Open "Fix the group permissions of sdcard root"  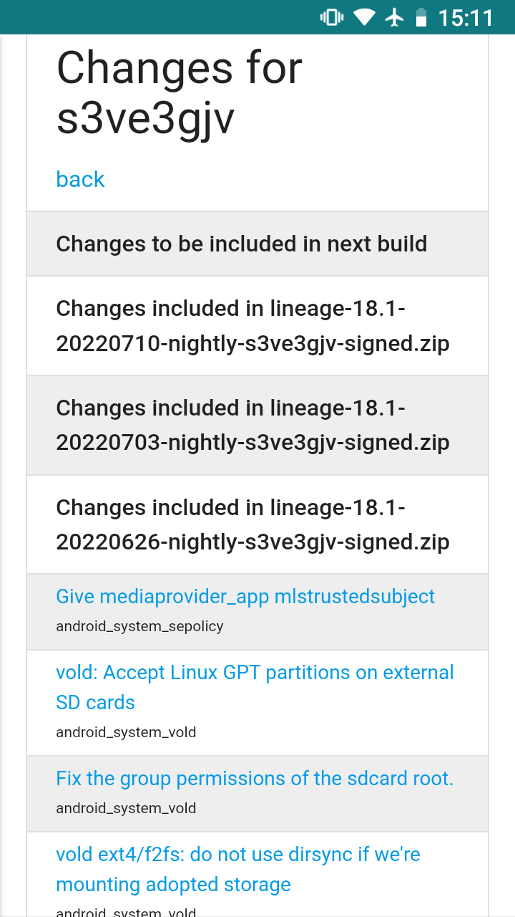point(255,779)
